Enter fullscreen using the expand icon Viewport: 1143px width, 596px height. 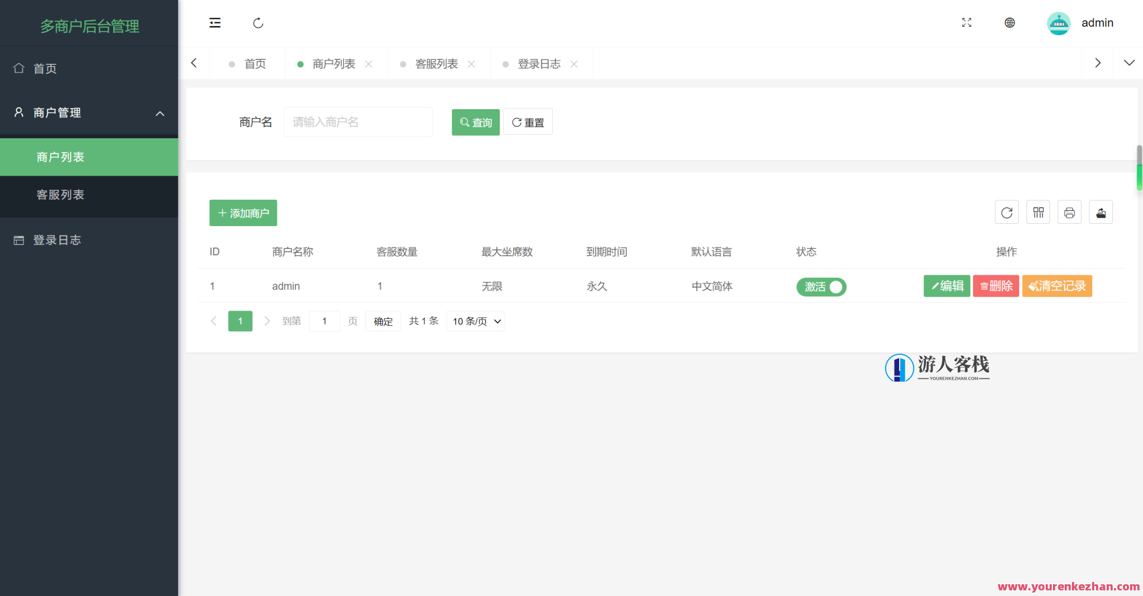click(x=966, y=23)
